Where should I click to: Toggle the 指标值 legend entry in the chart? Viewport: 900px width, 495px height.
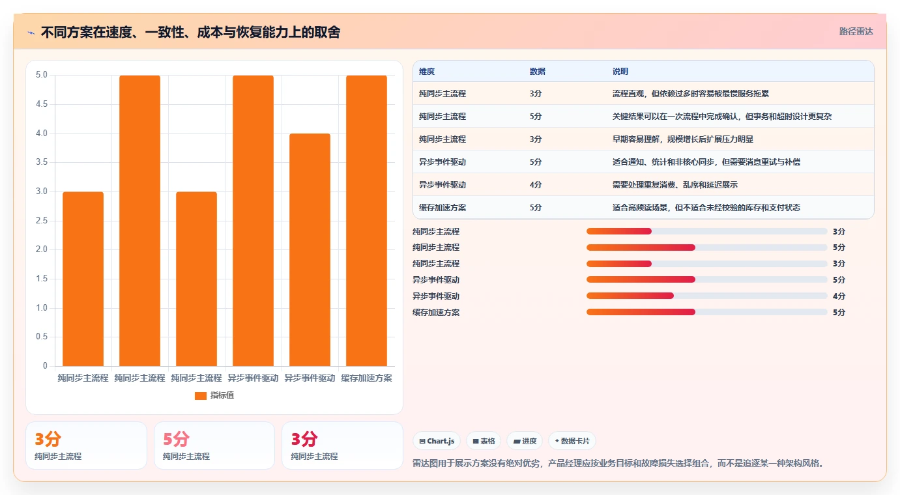coord(214,395)
